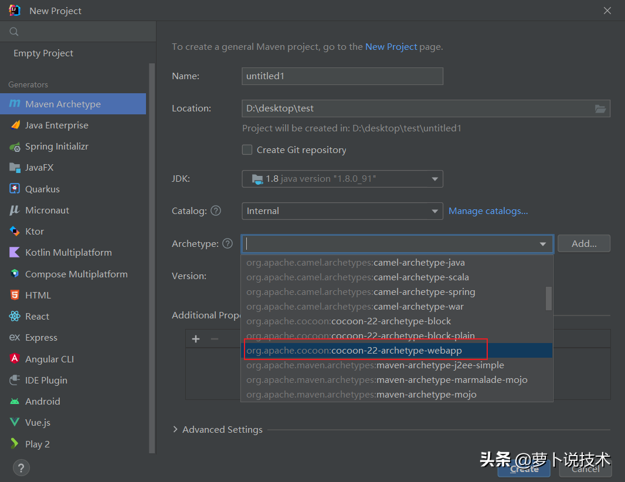Choose Kotlin Multiplatform generator
Viewport: 625px width, 482px height.
[73, 252]
